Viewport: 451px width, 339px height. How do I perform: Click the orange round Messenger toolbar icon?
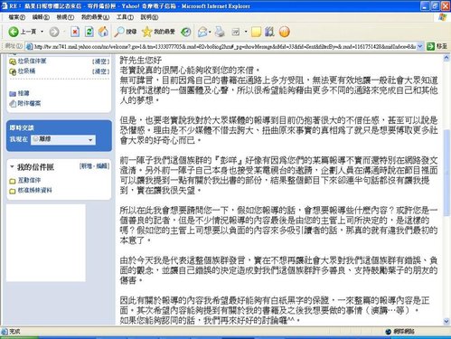click(284, 32)
